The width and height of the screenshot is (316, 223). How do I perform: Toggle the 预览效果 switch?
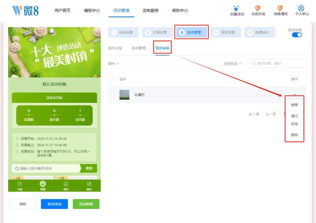(297, 35)
